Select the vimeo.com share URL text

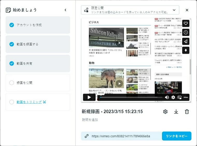(121, 136)
